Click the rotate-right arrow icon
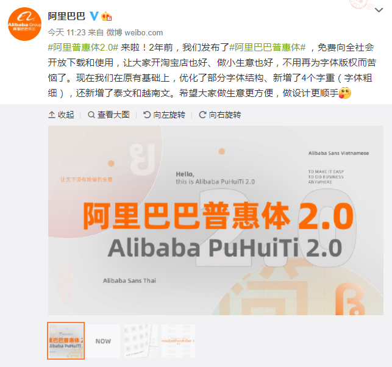Viewport: 392px width, 367px height. pyautogui.click(x=202, y=115)
